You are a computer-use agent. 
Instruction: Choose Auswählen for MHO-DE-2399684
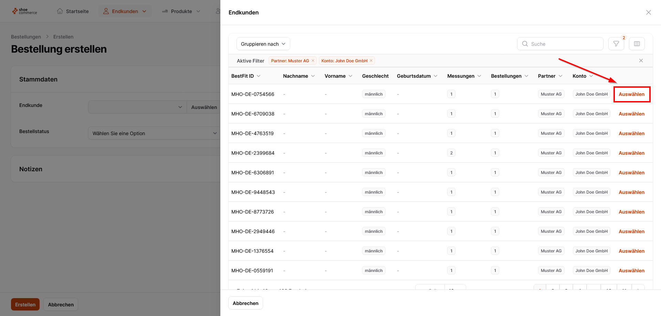point(631,153)
